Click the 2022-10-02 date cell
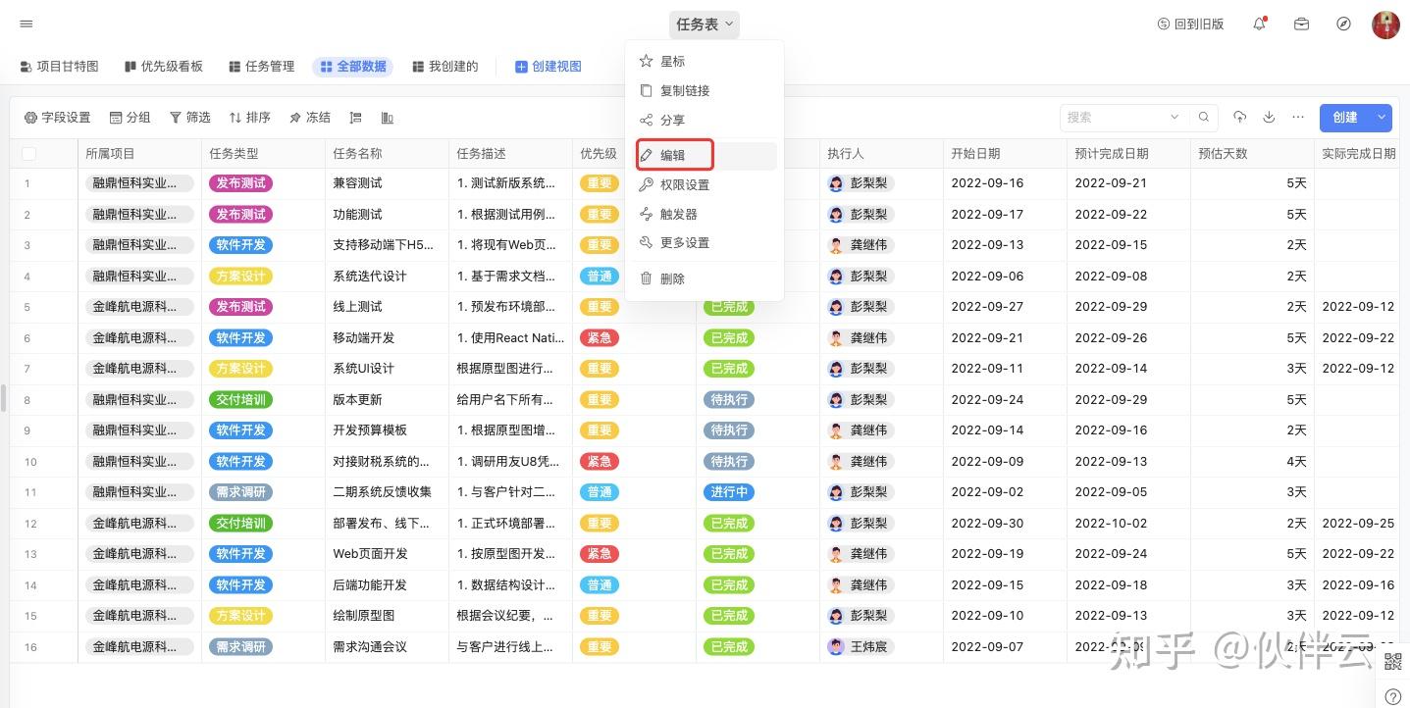Viewport: 1410px width, 708px height. point(1128,524)
